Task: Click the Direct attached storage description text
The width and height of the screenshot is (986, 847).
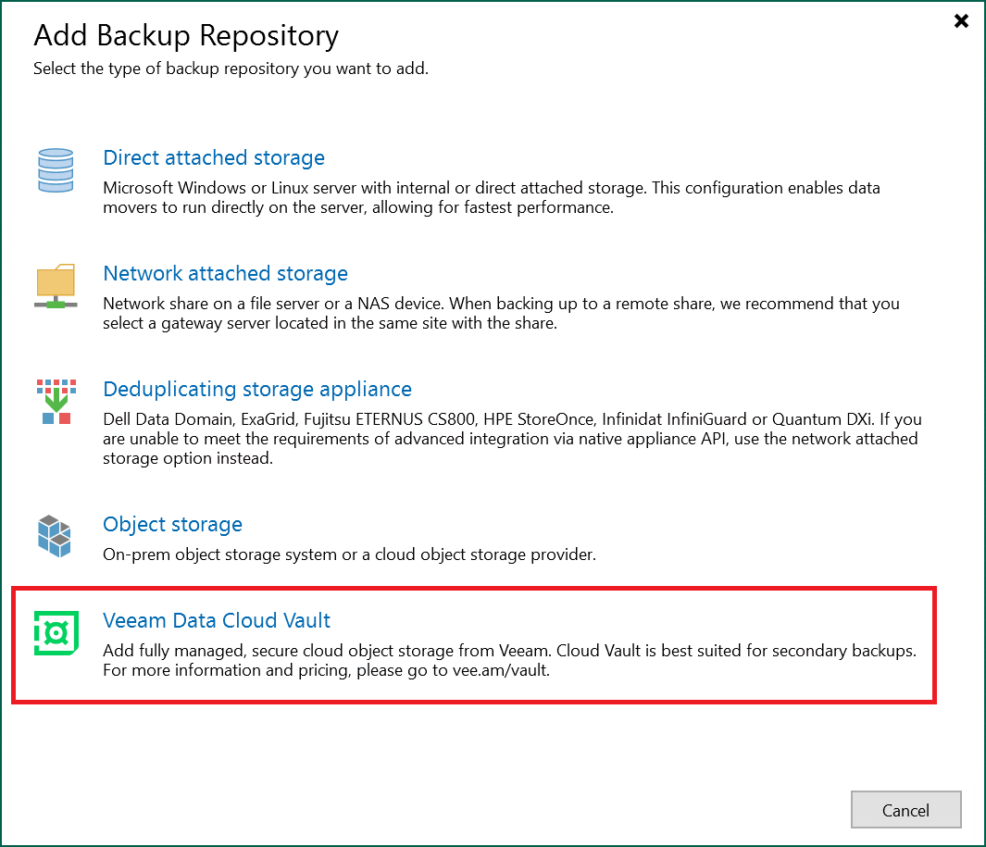Action: click(x=491, y=197)
